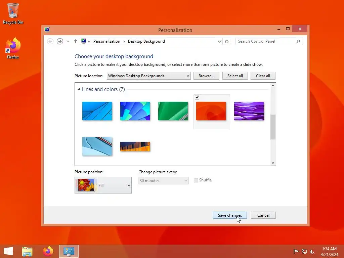Click the Clear all button
The width and height of the screenshot is (344, 258).
coord(263,76)
